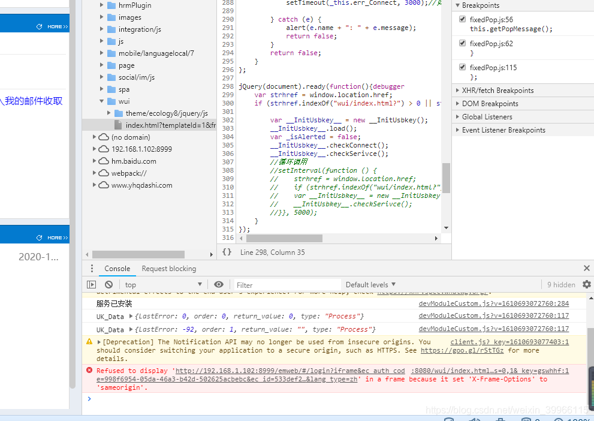The height and width of the screenshot is (421, 594).
Task: Click the pretty-print curly braces icon
Action: (227, 252)
